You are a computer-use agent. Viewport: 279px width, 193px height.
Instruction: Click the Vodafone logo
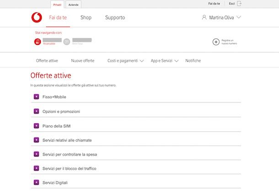pos(37,17)
